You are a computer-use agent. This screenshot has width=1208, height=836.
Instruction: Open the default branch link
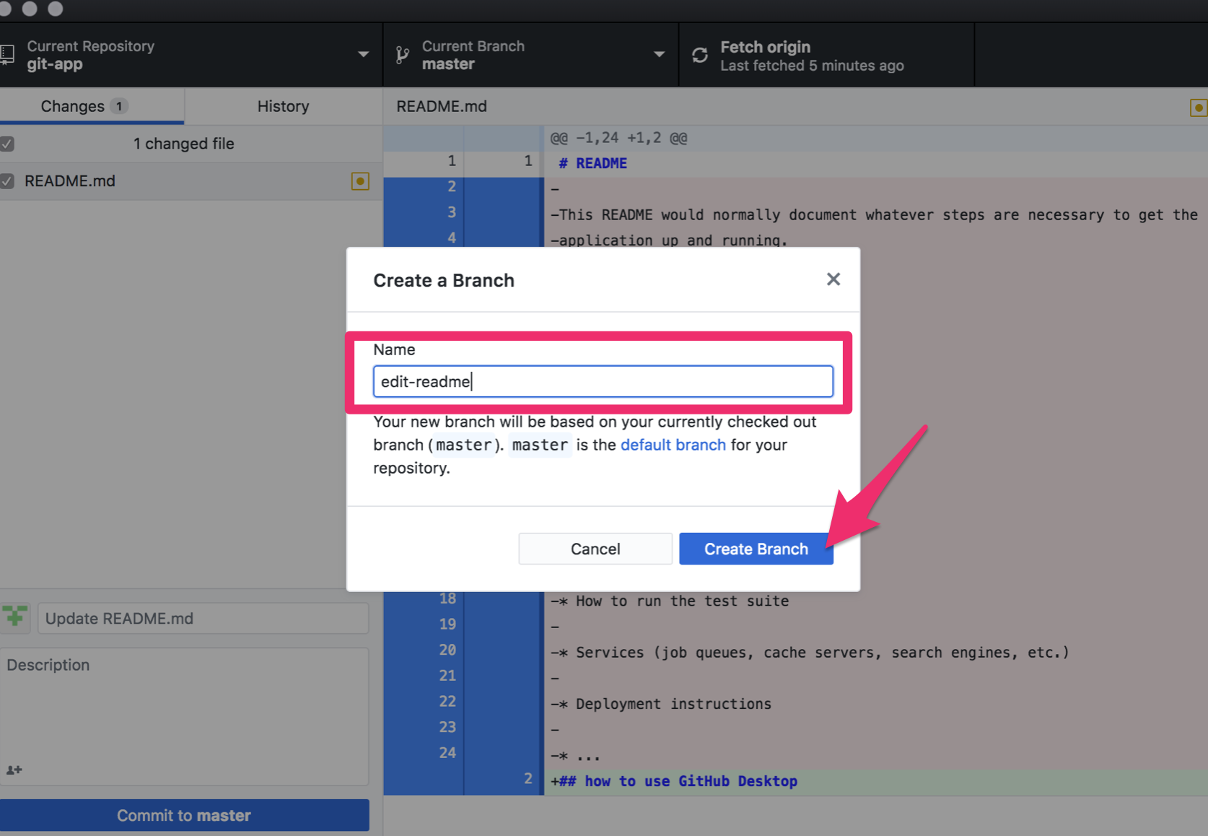(x=673, y=445)
